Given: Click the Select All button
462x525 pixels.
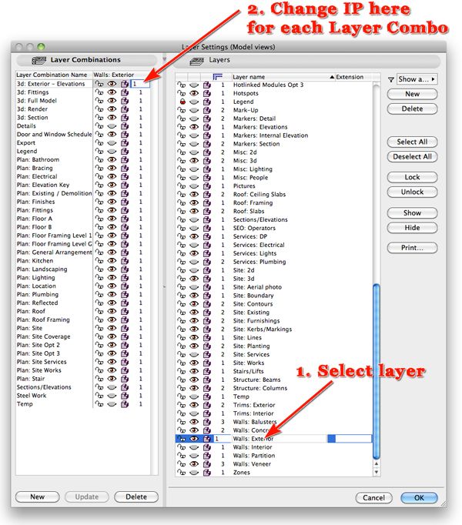Looking at the screenshot, I should (x=413, y=142).
